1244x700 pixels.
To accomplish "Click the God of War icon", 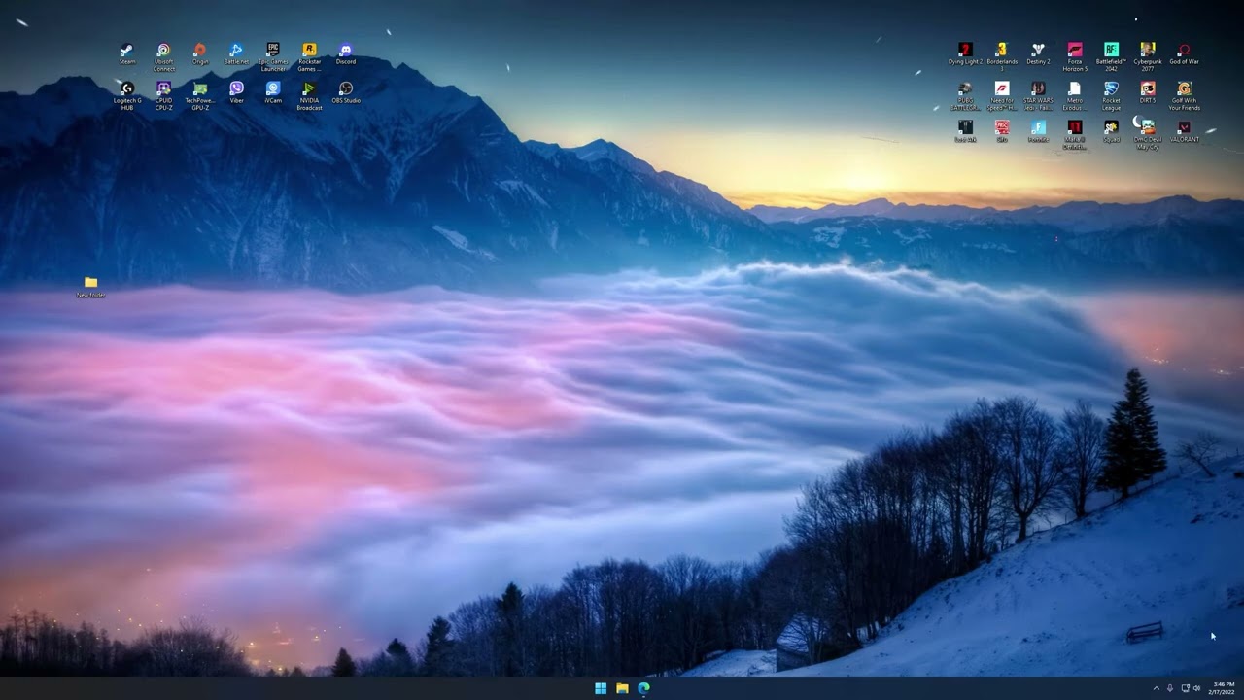I will click(x=1184, y=53).
